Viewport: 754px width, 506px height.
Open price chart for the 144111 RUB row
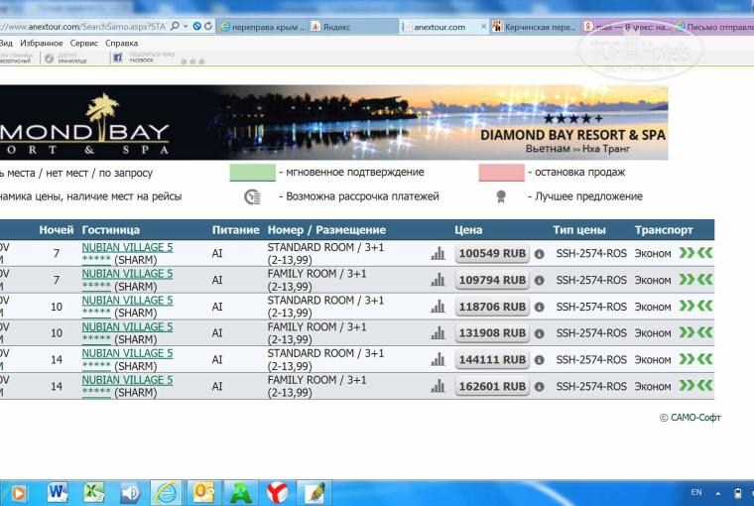tap(438, 359)
